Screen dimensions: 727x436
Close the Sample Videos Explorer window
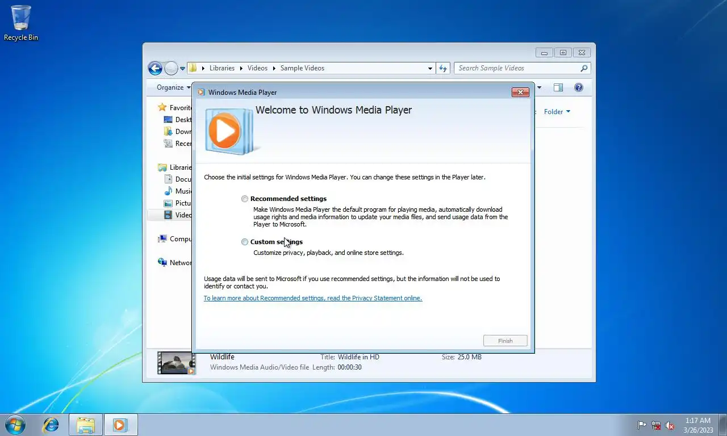[x=582, y=53]
